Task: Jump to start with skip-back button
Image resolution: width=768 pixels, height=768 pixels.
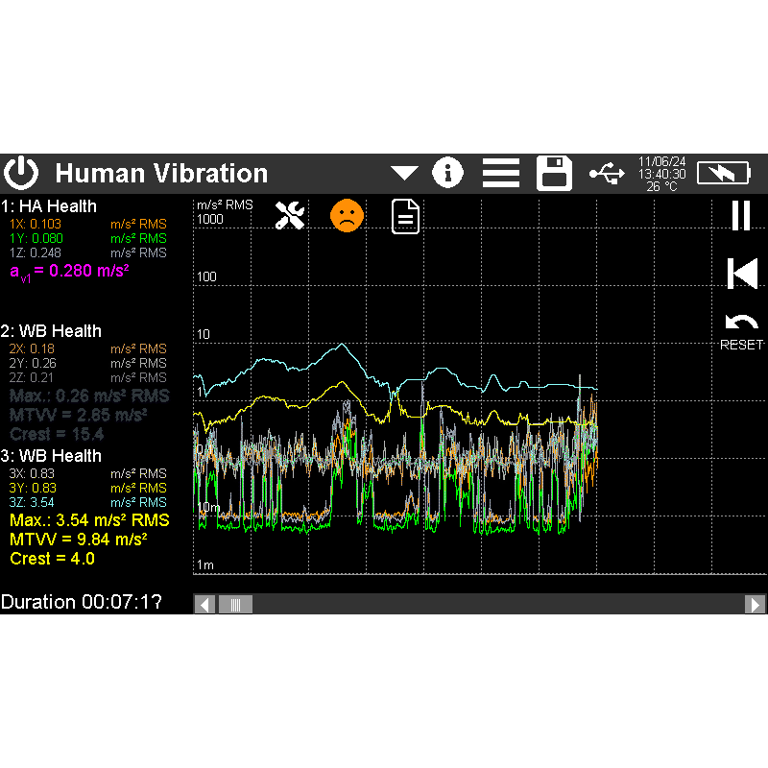Action: [740, 274]
